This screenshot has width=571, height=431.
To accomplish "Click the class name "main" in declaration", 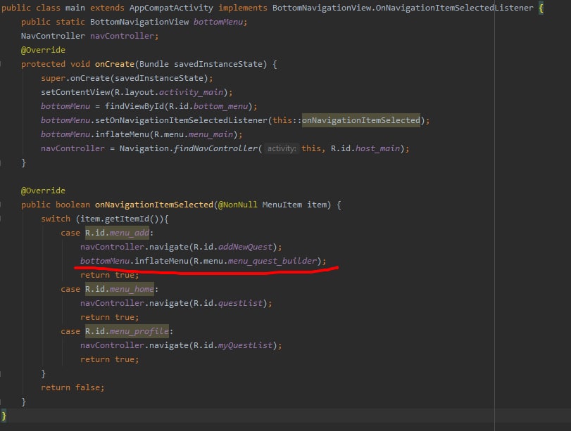I will (75, 8).
